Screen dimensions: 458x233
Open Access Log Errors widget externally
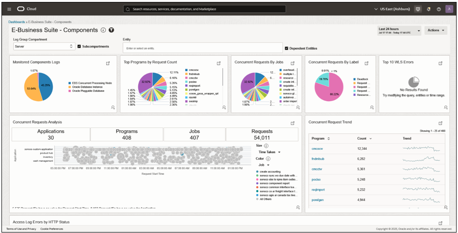click(441, 223)
